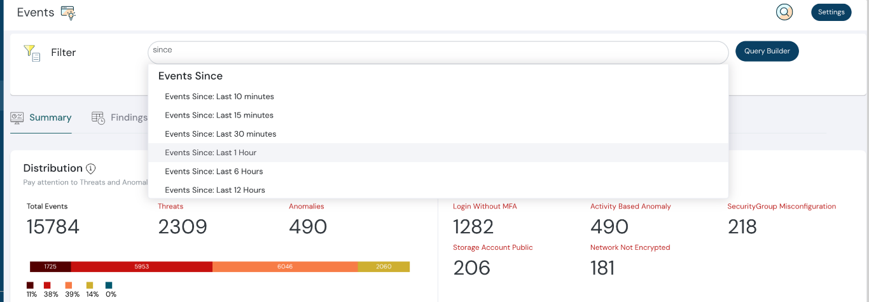869x302 pixels.
Task: Open the Login Without MFA link
Action: [485, 207]
